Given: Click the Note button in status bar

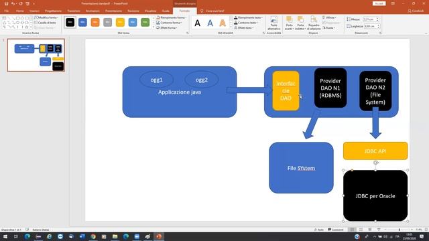Looking at the screenshot, I should (x=319, y=230).
